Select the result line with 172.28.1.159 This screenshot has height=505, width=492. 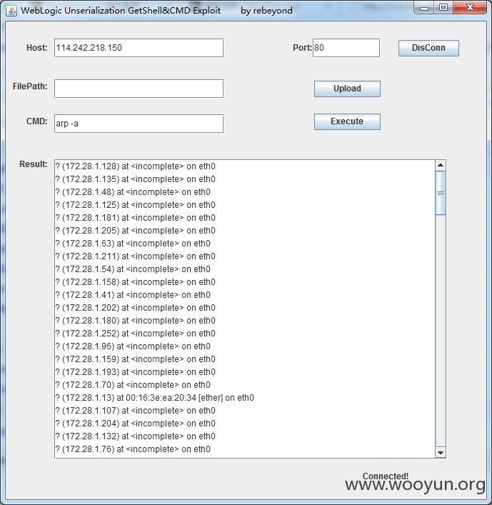pyautogui.click(x=135, y=359)
